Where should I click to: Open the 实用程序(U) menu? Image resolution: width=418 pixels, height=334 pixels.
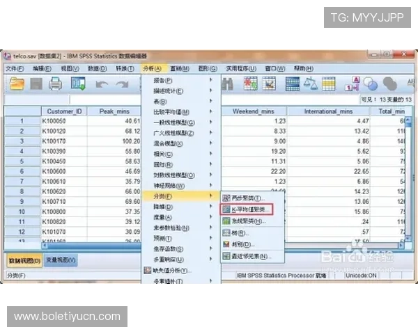tap(241, 69)
